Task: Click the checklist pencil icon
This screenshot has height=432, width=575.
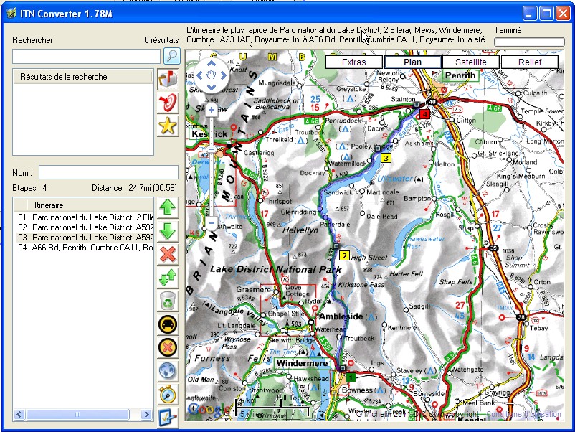Action: pyautogui.click(x=168, y=418)
